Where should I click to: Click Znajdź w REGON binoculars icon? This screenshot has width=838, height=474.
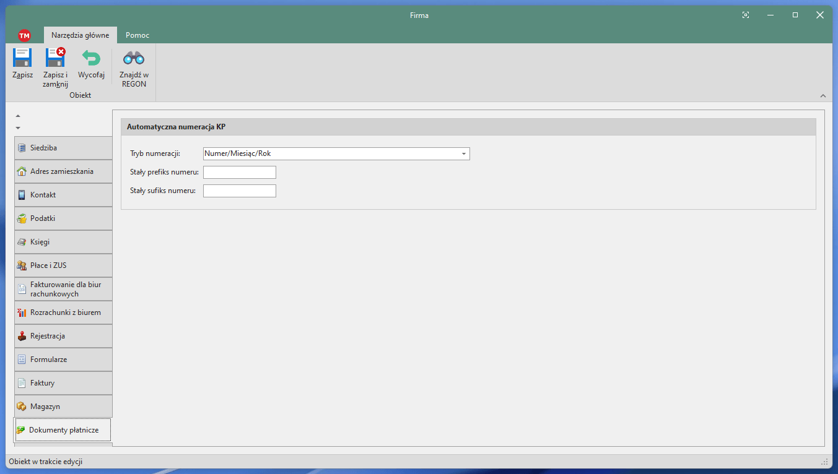coord(134,58)
